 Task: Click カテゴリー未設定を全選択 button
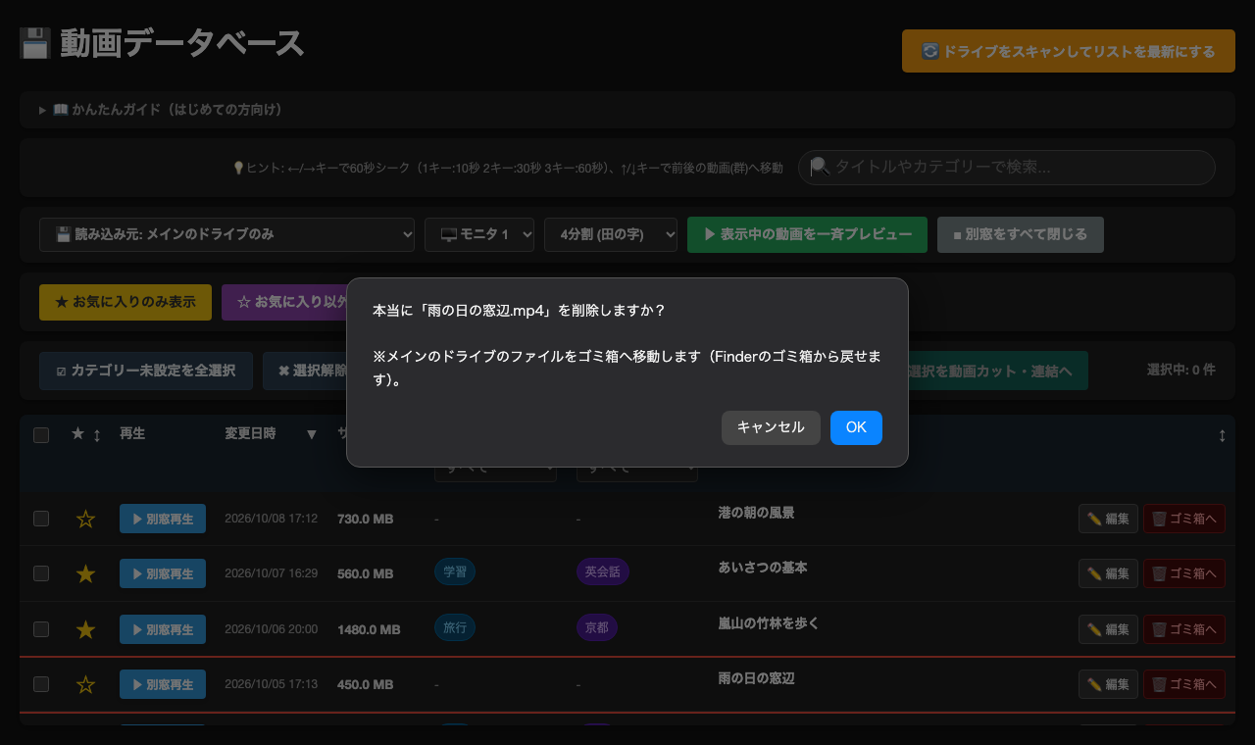(146, 371)
